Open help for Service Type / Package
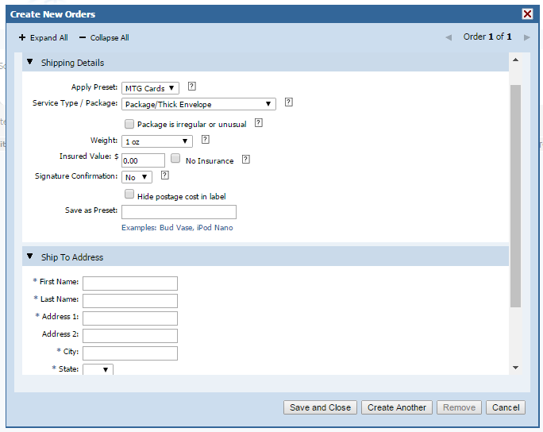543x432 pixels. coord(288,102)
